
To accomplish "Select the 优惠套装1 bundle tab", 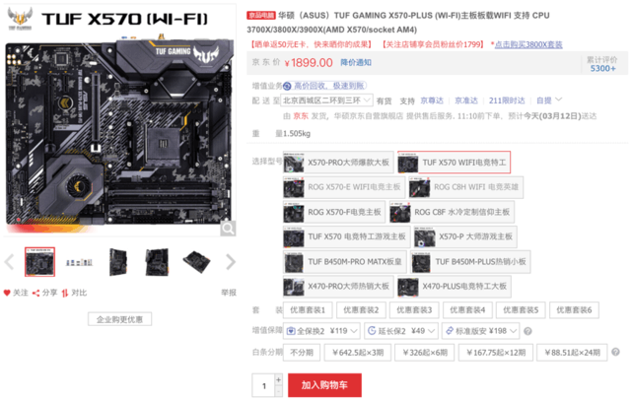I will pyautogui.click(x=307, y=310).
